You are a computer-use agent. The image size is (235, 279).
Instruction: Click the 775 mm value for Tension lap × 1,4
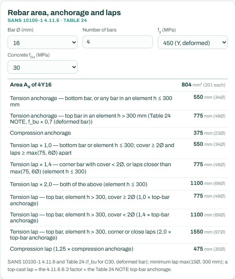[x=210, y=164]
